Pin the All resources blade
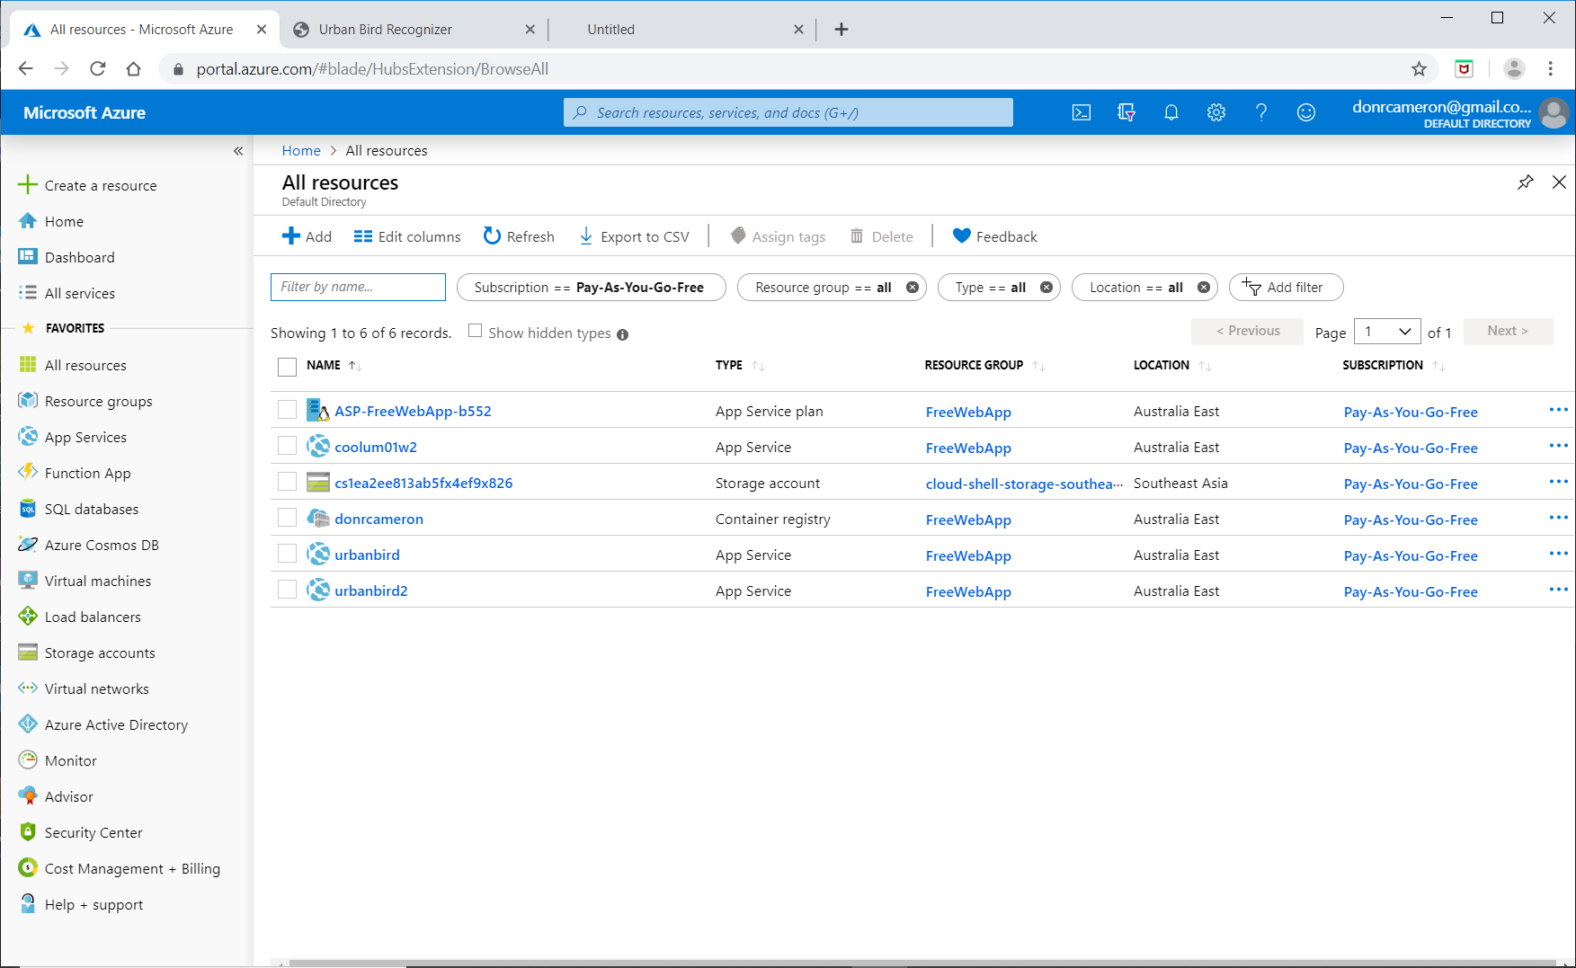 (1526, 182)
